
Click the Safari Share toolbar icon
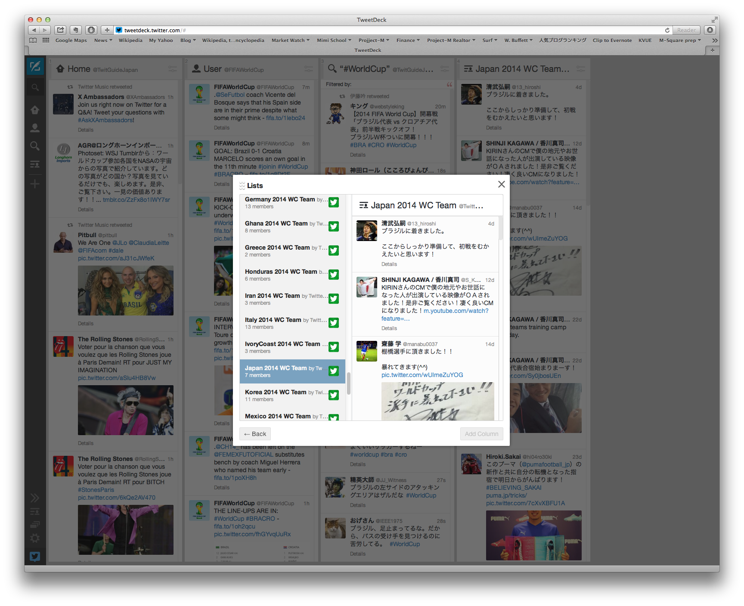pos(61,30)
